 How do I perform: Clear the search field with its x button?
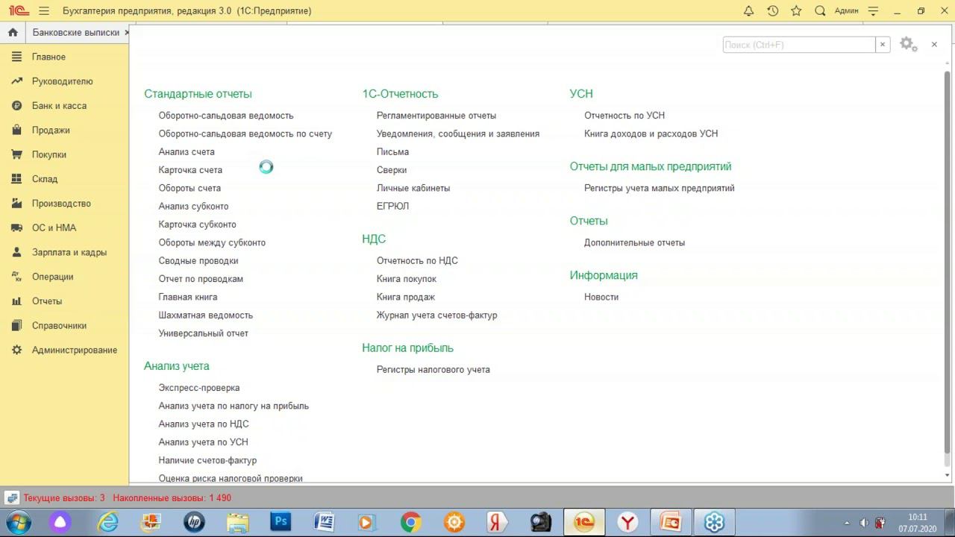[883, 45]
